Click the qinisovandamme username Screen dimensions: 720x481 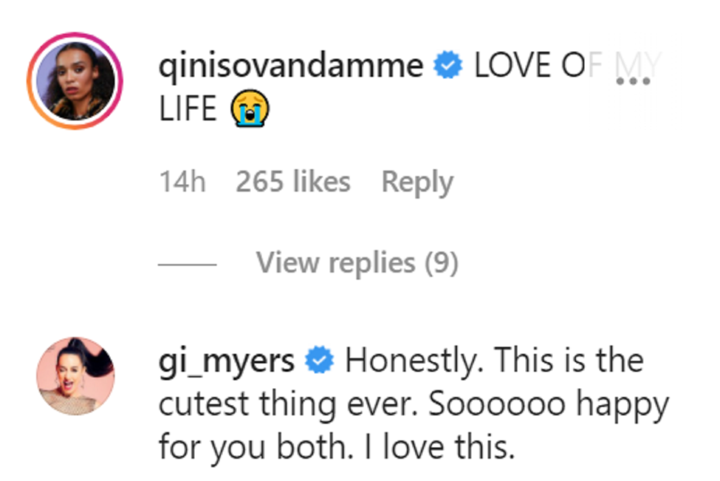290,65
